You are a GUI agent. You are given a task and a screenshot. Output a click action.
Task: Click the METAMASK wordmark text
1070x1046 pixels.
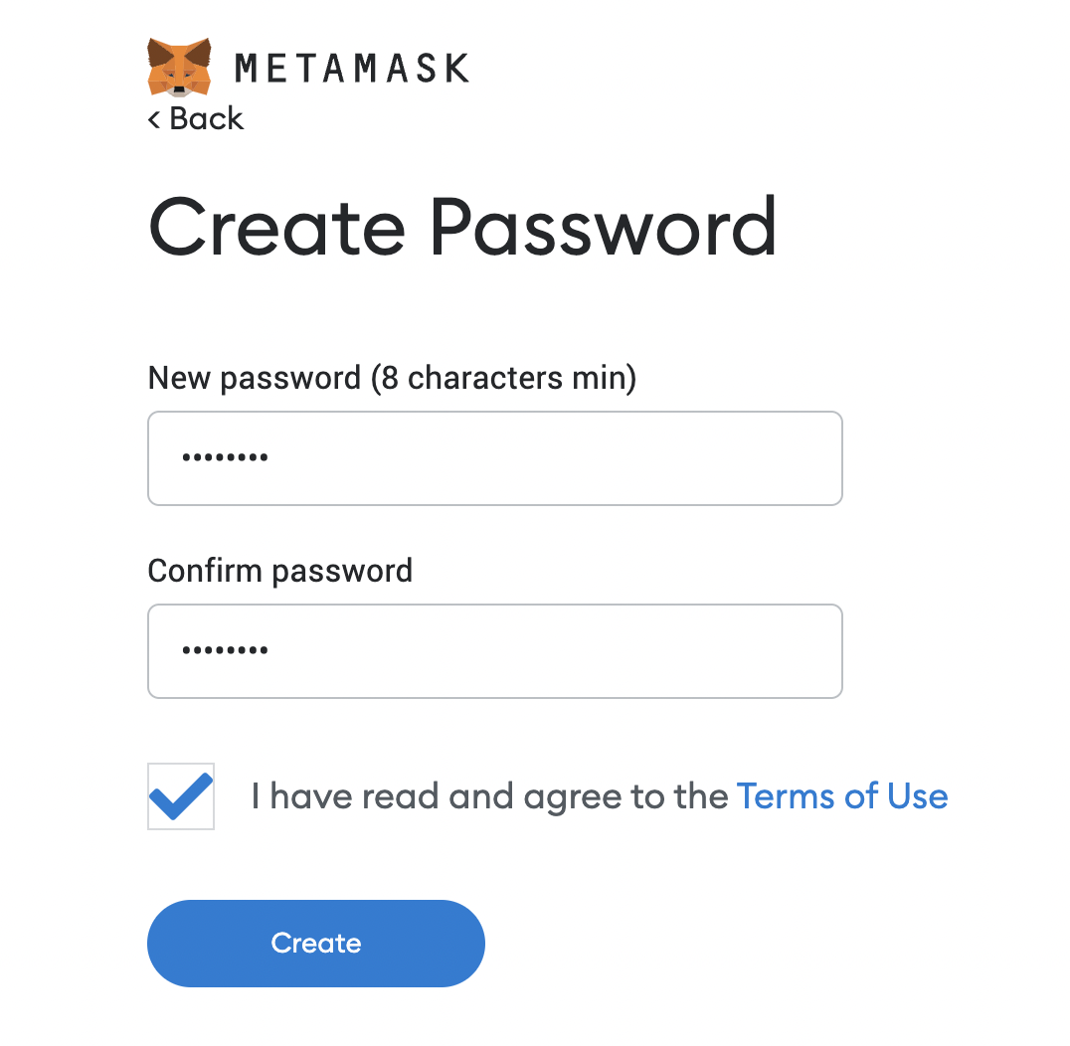click(x=351, y=68)
